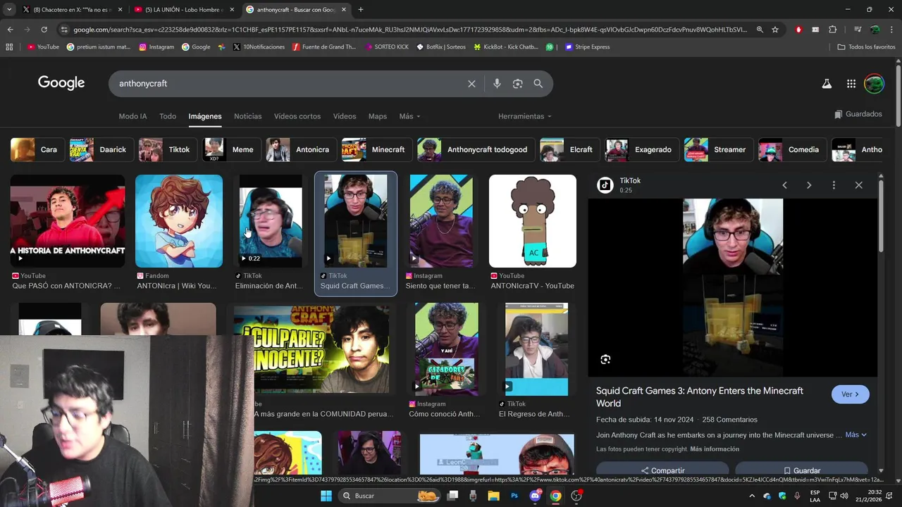Switch to the Noticias tab
This screenshot has height=507, width=902.
[248, 116]
